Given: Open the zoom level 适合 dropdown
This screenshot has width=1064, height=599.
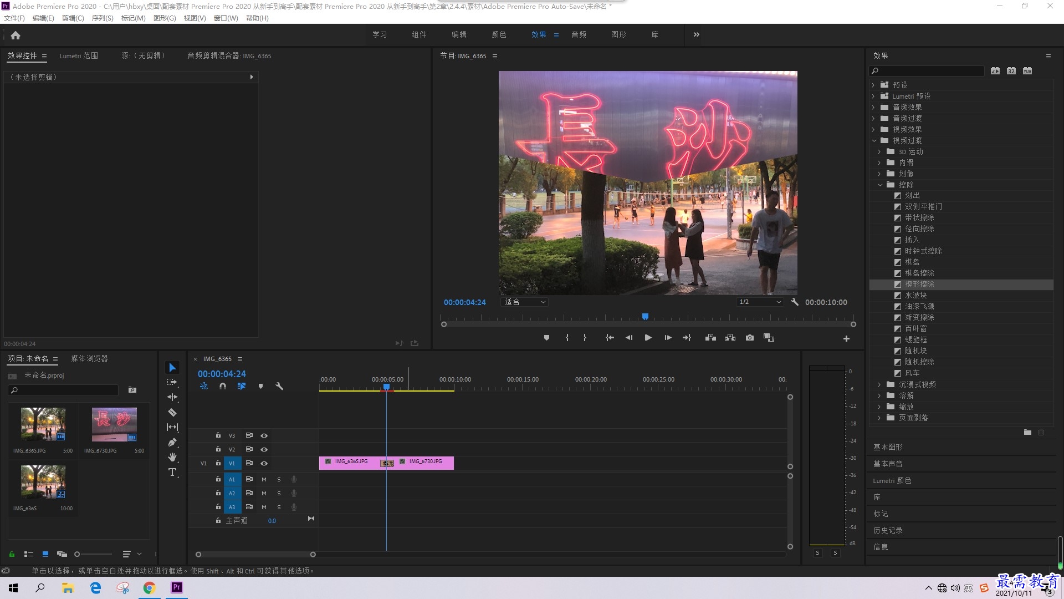Looking at the screenshot, I should click(524, 302).
